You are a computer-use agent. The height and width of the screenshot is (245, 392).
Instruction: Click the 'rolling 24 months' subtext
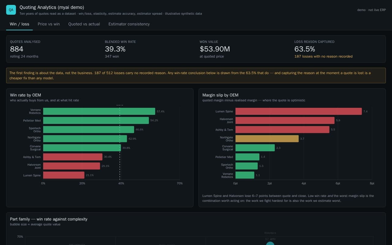pyautogui.click(x=24, y=56)
